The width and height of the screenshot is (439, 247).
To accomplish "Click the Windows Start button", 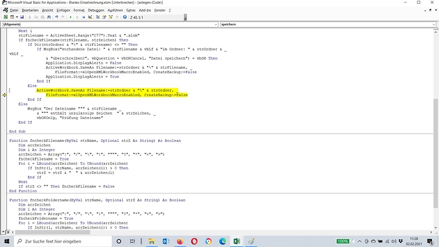I will coord(7,241).
